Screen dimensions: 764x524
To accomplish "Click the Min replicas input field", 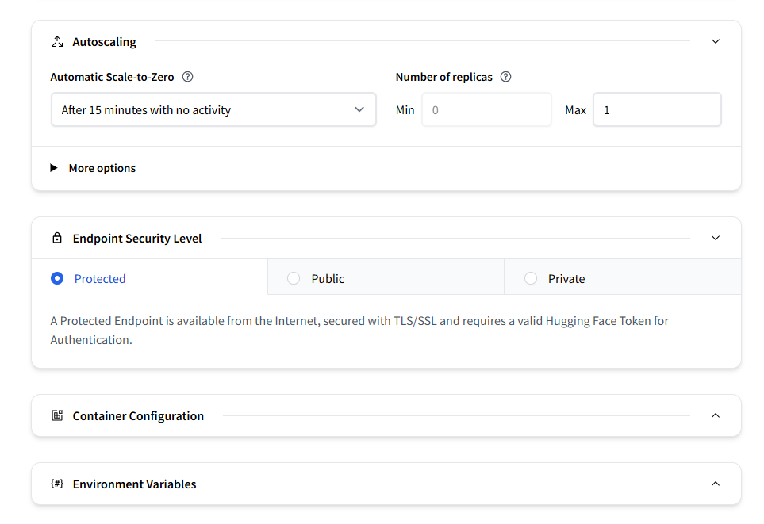I will (486, 109).
